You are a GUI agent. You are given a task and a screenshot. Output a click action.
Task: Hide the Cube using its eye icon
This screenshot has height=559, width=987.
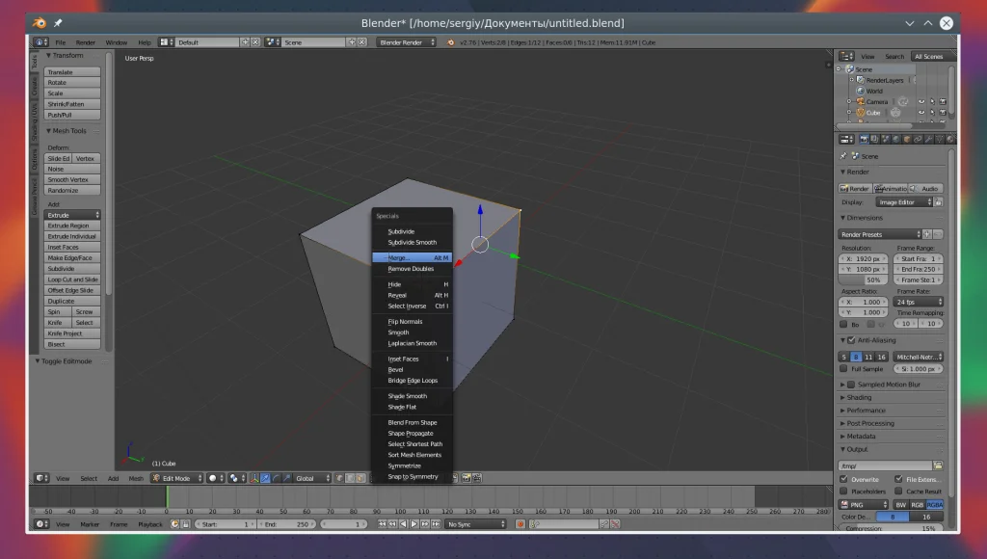[920, 113]
